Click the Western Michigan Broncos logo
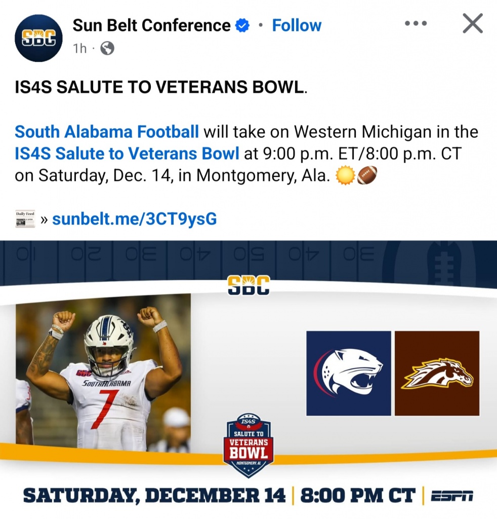This screenshot has height=519, width=497. (x=437, y=373)
